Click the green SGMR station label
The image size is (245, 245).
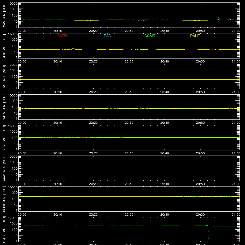point(150,36)
